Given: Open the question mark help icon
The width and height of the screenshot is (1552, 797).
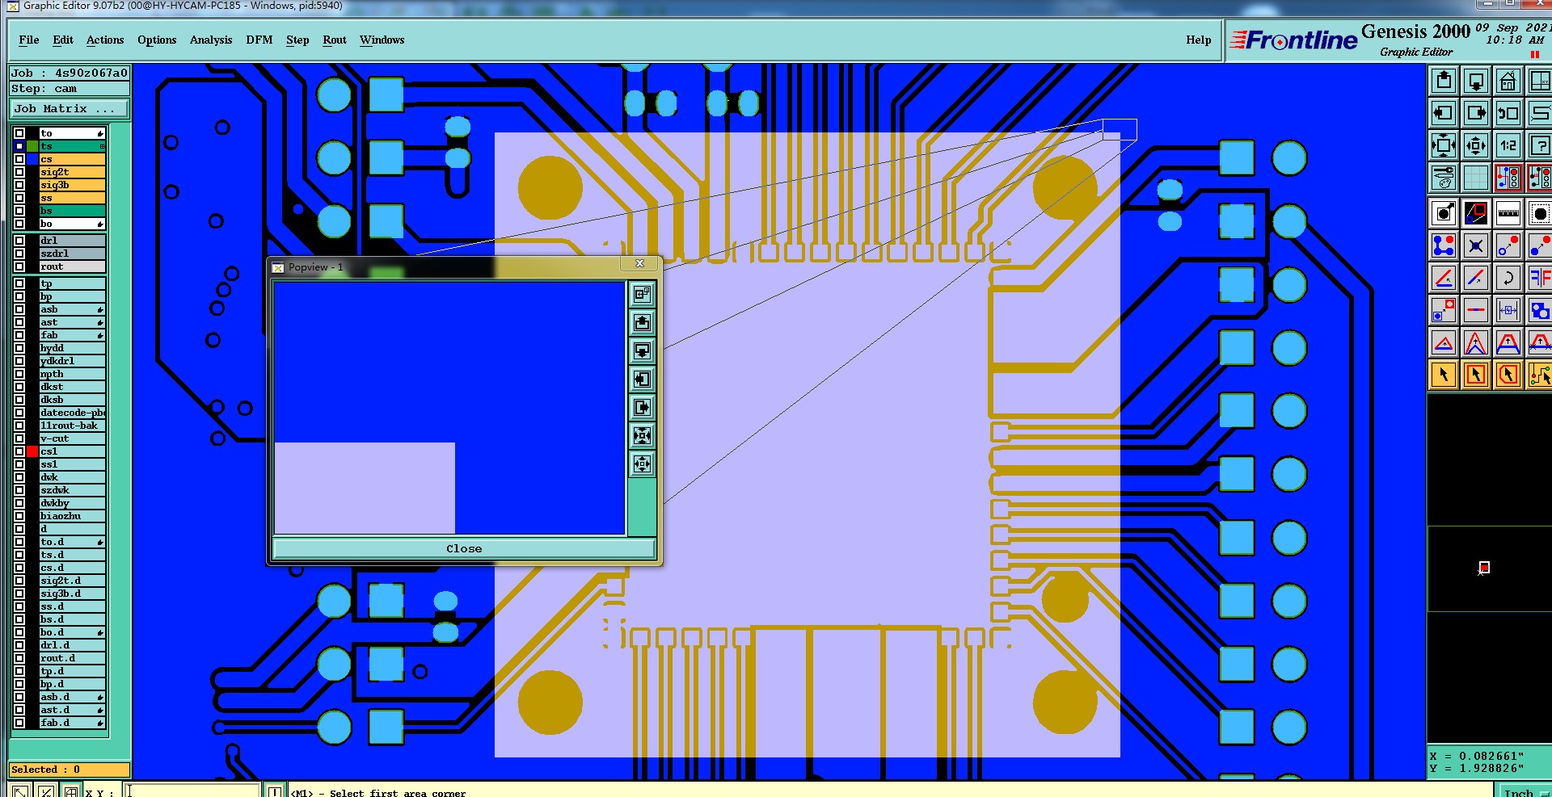Looking at the screenshot, I should (1540, 145).
